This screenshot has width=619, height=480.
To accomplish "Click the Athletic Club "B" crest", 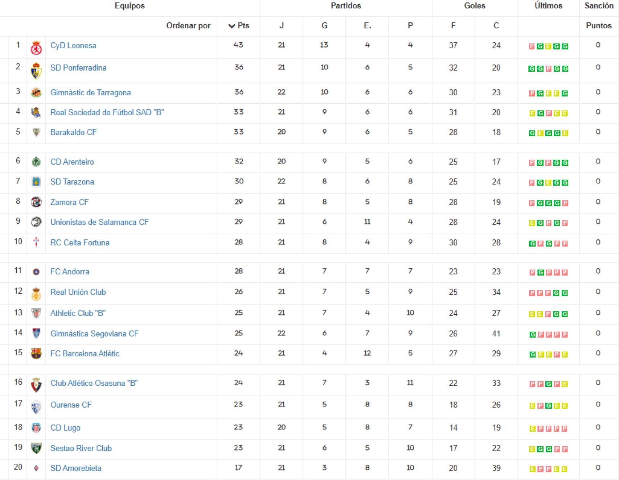I will 36,314.
